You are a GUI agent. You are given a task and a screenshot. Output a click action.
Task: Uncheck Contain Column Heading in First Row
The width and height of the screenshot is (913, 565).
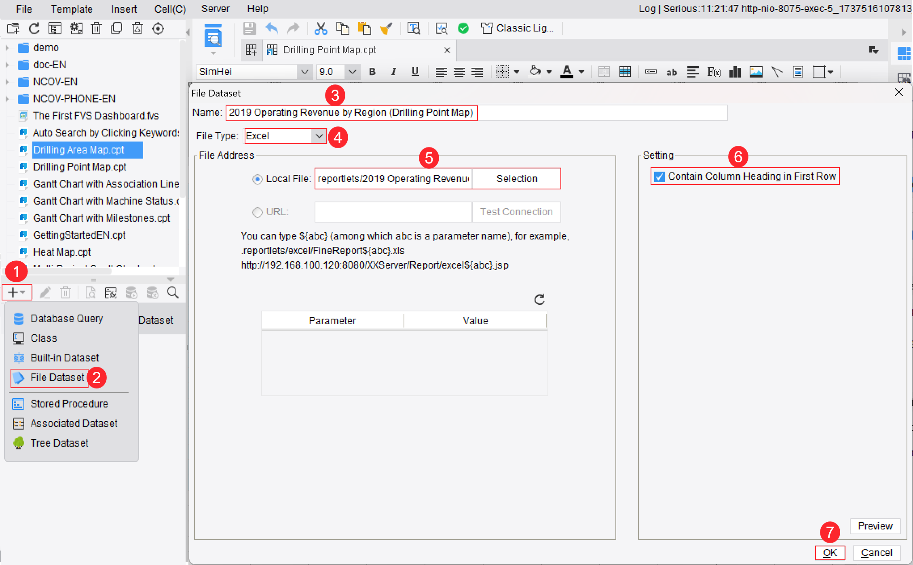[659, 177]
